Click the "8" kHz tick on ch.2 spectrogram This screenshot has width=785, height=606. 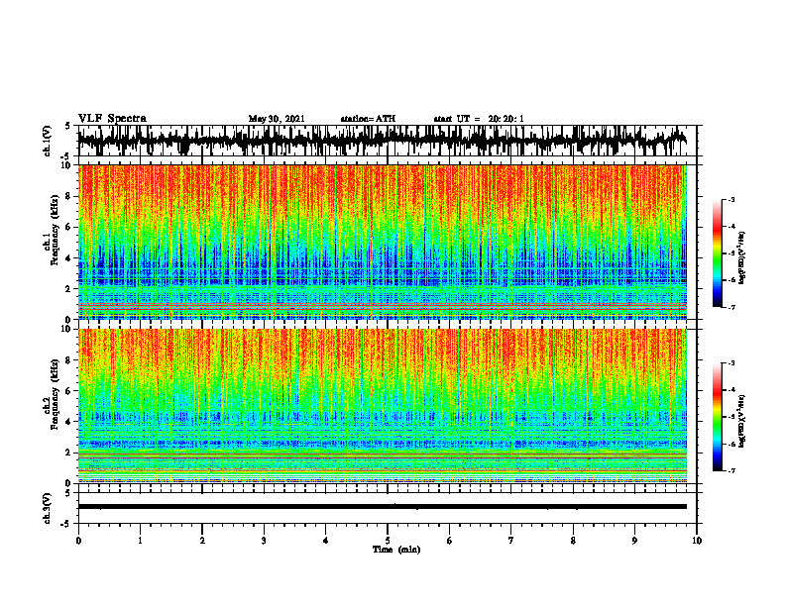click(70, 360)
